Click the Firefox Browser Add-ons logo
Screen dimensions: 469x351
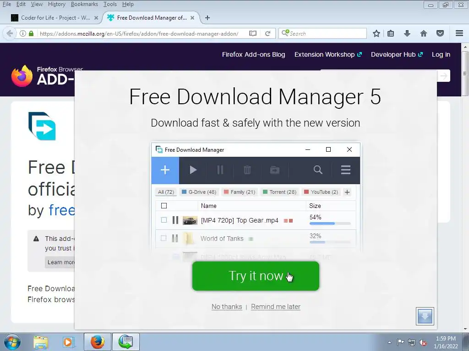(44, 76)
